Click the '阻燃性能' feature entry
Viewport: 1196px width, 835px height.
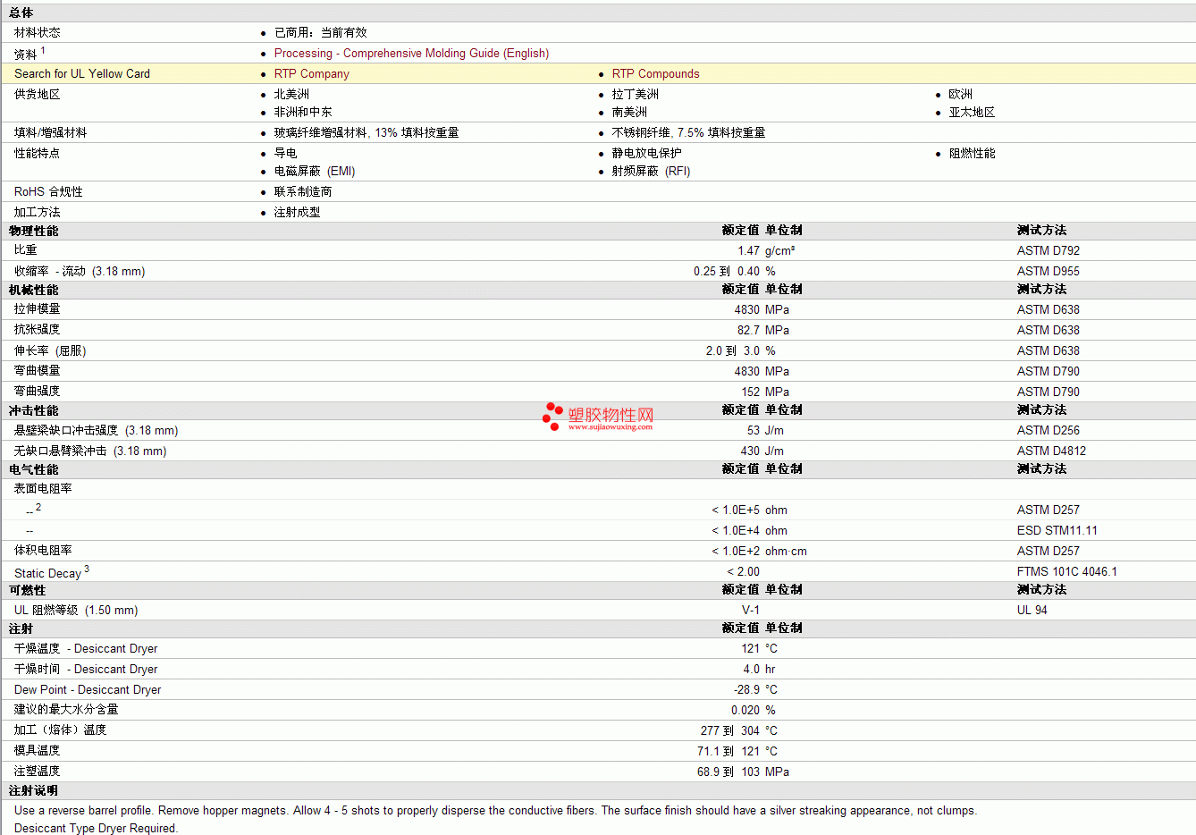coord(973,154)
